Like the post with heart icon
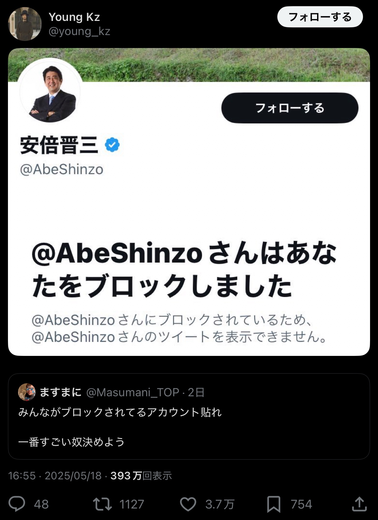Screen dimensions: 378x520 [x=188, y=504]
